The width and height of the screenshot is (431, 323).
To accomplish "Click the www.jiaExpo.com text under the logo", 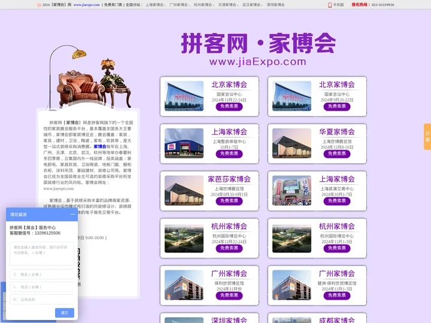I will [258, 62].
